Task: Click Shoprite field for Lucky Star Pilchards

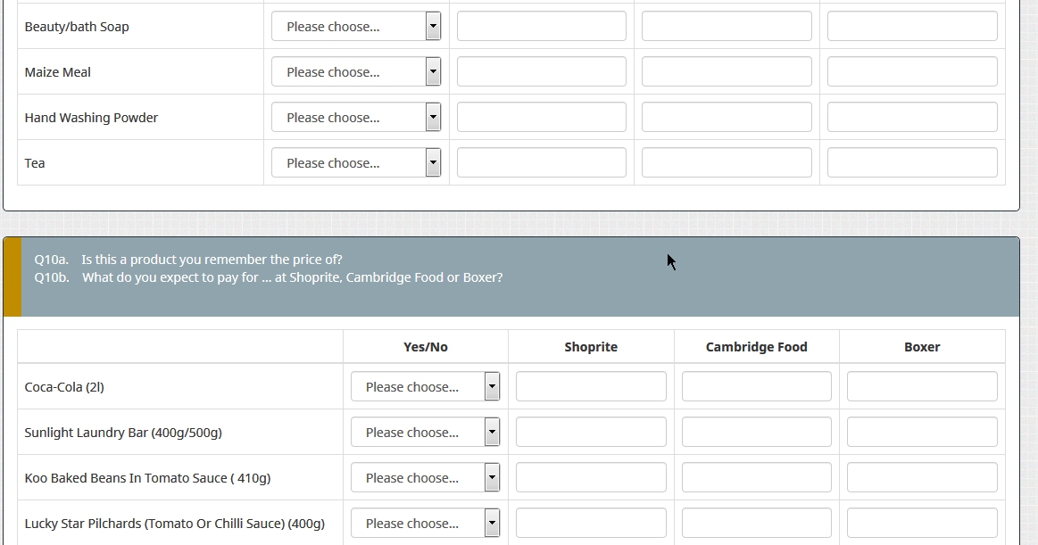Action: [x=591, y=524]
